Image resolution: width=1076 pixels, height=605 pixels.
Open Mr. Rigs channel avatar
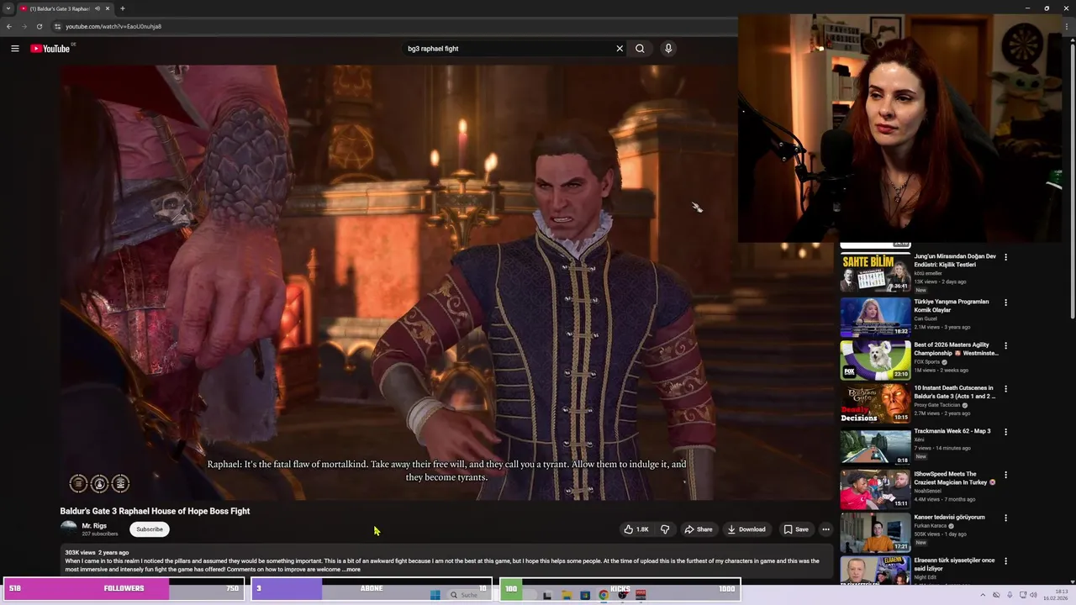[x=69, y=529]
